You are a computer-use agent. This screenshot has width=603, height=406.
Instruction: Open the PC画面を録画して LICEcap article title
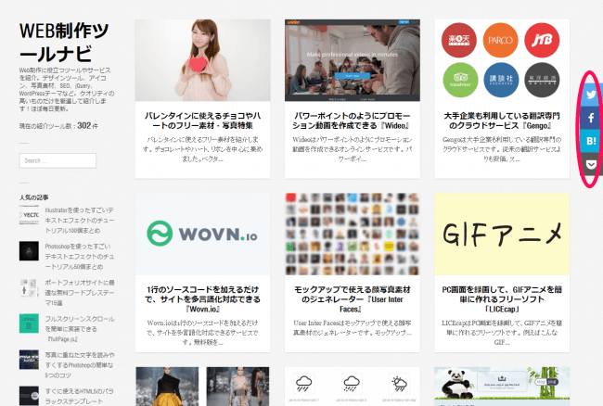point(502,299)
